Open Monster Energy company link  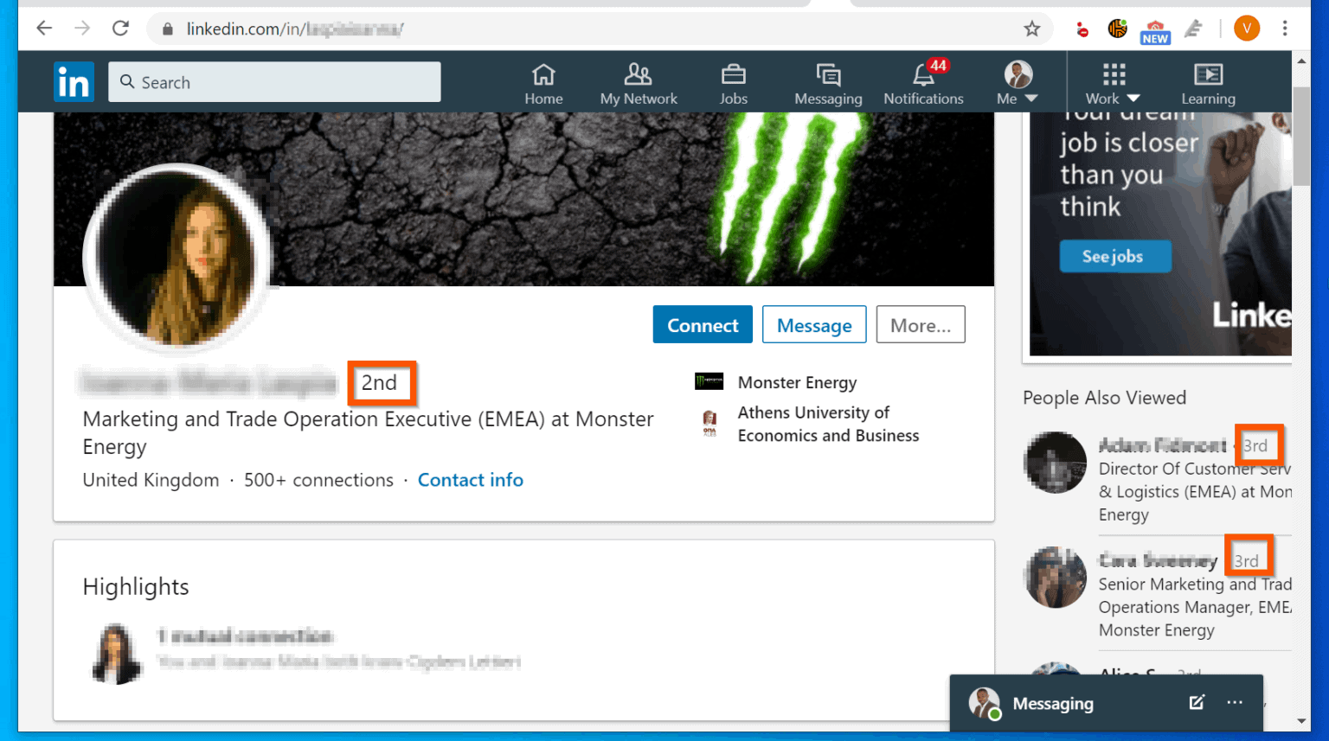797,382
